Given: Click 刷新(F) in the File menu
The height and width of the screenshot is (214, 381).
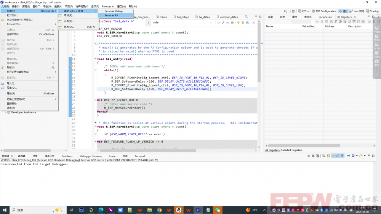Looking at the screenshot, I should click(29, 67).
